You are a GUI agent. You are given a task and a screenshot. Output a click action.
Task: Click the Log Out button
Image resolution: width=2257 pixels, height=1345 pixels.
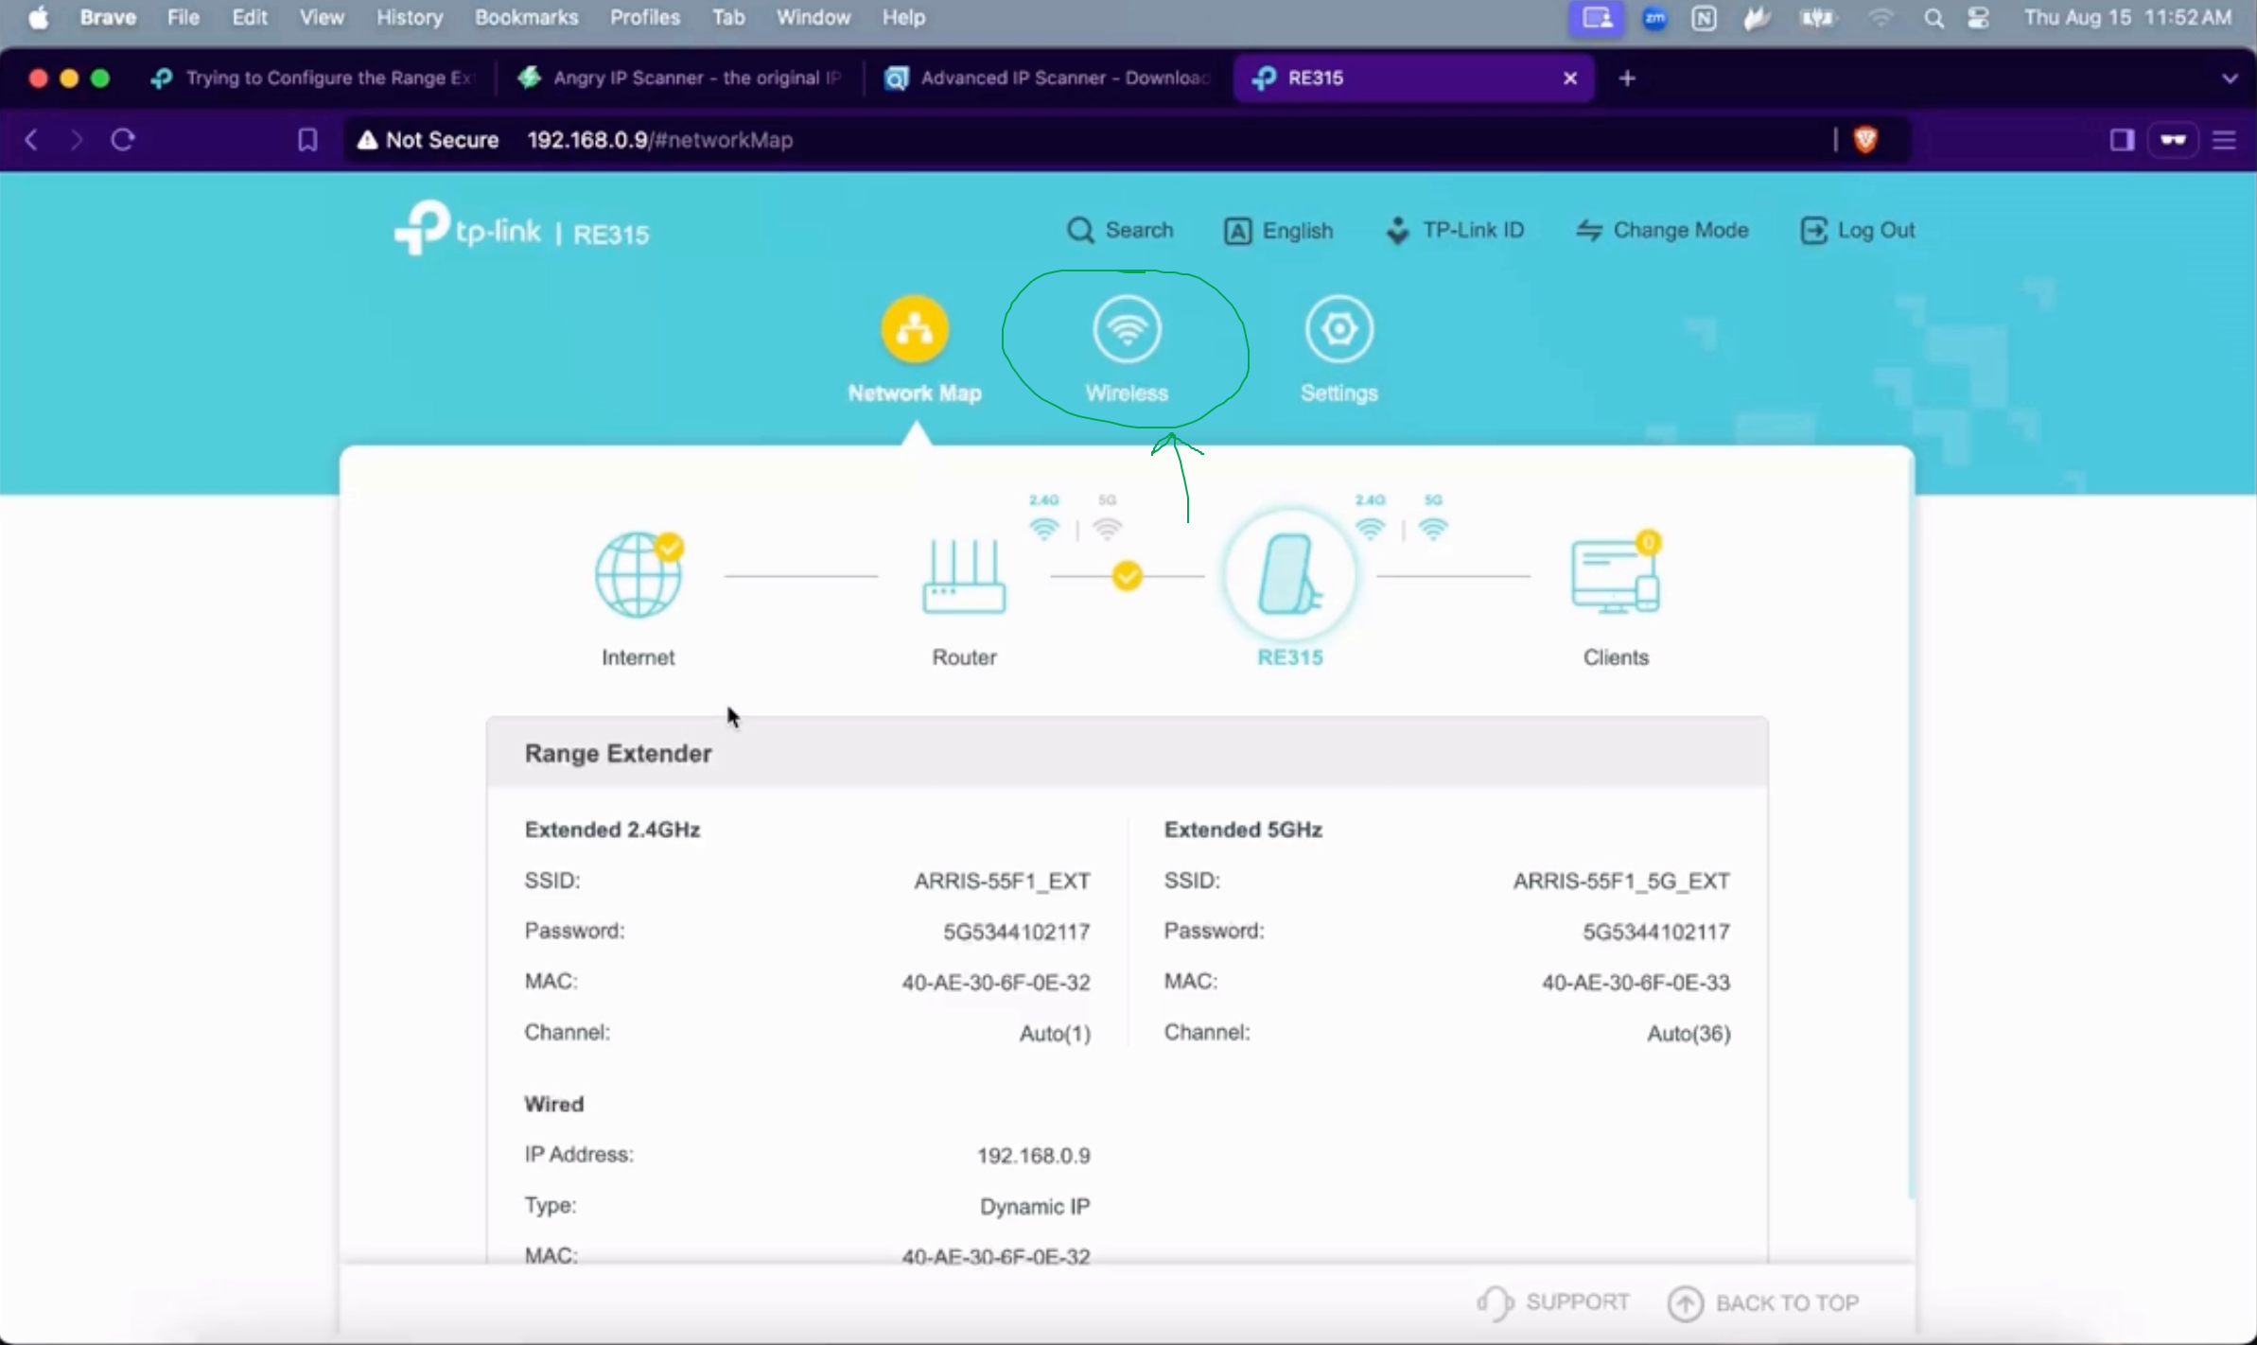pos(1858,231)
